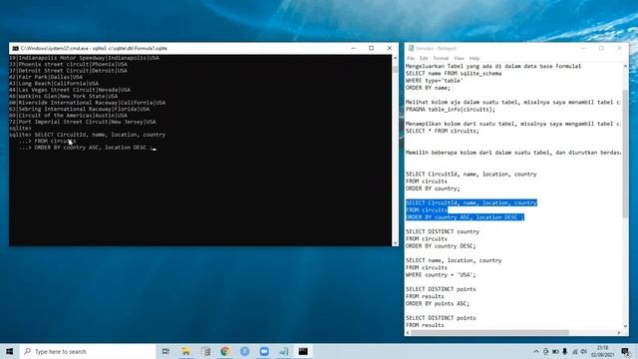The image size is (638, 359).
Task: Open the Notepad Help menu
Action: click(x=475, y=58)
